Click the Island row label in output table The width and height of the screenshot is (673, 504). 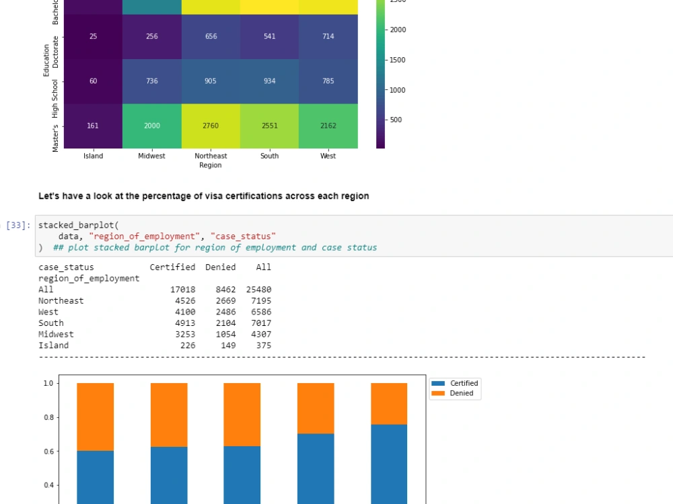(x=53, y=345)
